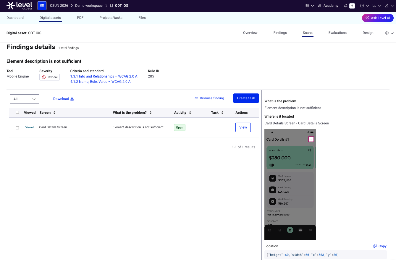The height and width of the screenshot is (260, 396).
Task: Switch to Findings tab
Action: [280, 33]
